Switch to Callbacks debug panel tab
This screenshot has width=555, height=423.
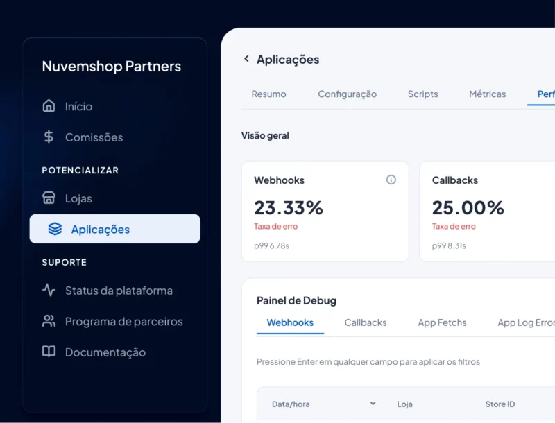366,322
